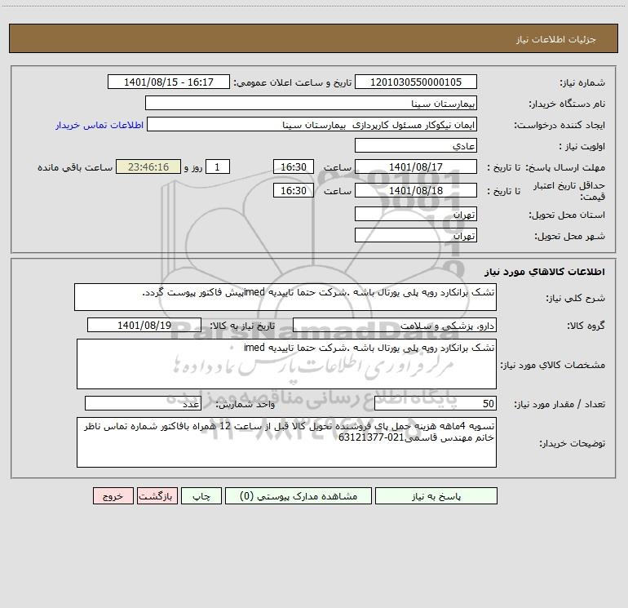The width and height of the screenshot is (628, 608).
Task: Click the پاسخ به نیاز button
Action: pos(436,495)
